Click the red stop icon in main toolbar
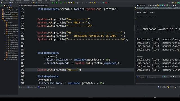The width and height of the screenshot is (180, 101). coord(106,3)
